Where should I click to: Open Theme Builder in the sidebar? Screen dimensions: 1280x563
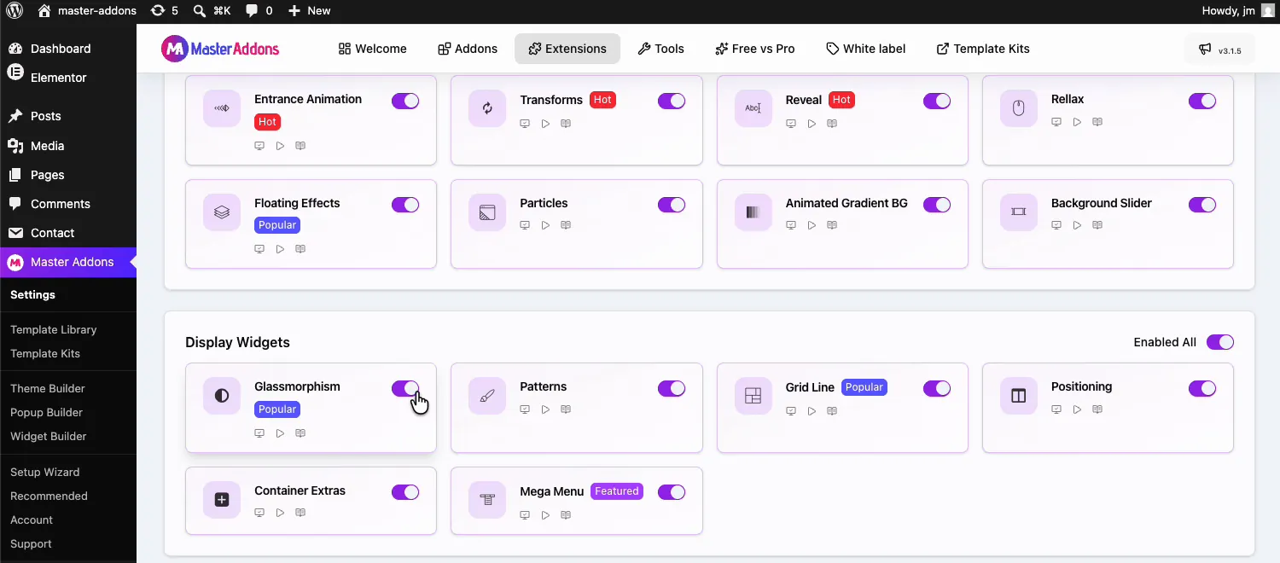coord(48,388)
